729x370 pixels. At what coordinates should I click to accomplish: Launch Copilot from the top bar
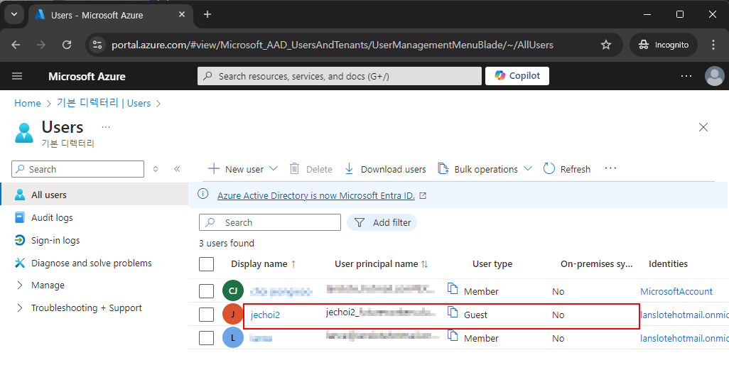[x=517, y=76]
